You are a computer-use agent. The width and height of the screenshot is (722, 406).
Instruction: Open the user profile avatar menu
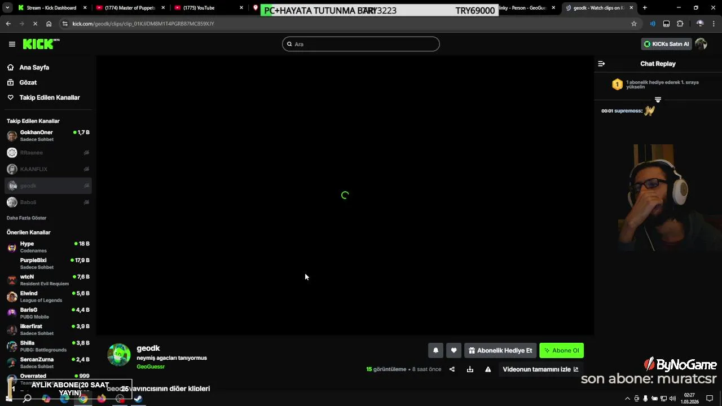point(701,44)
